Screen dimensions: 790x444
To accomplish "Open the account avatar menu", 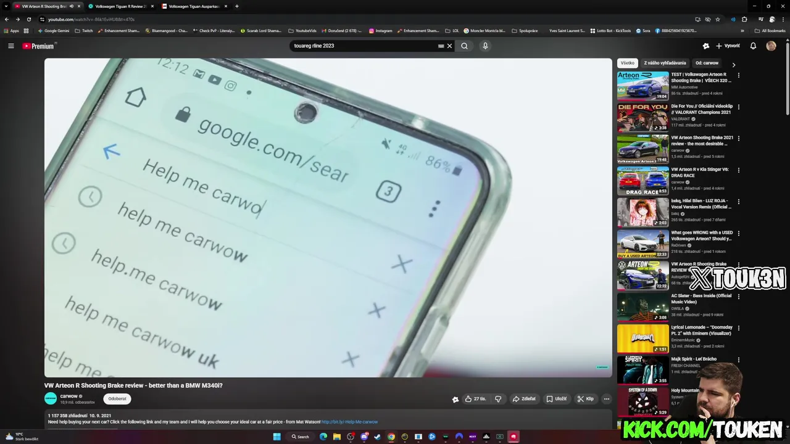I will pos(771,46).
